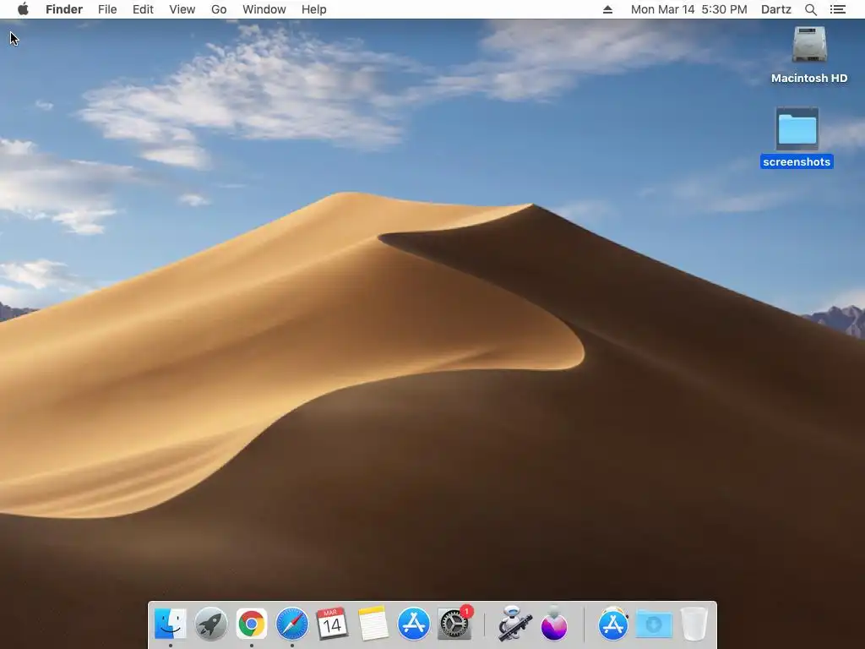Open the Finder application menu
Viewport: 865px width, 649px height.
64,9
